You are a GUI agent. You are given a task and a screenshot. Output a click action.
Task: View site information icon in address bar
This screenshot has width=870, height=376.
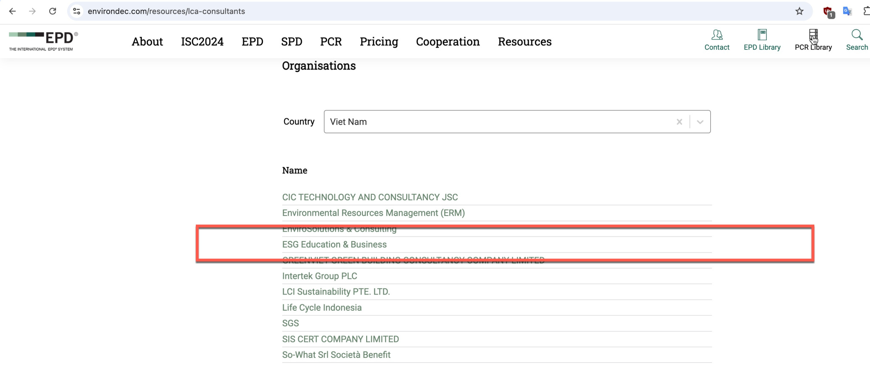77,11
